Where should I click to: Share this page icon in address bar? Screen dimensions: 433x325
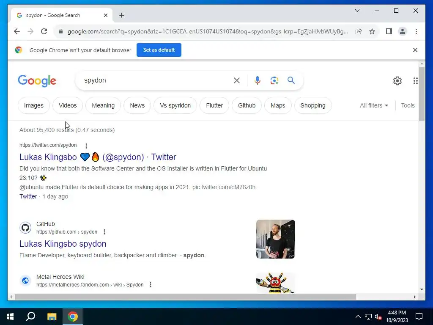coord(359,31)
